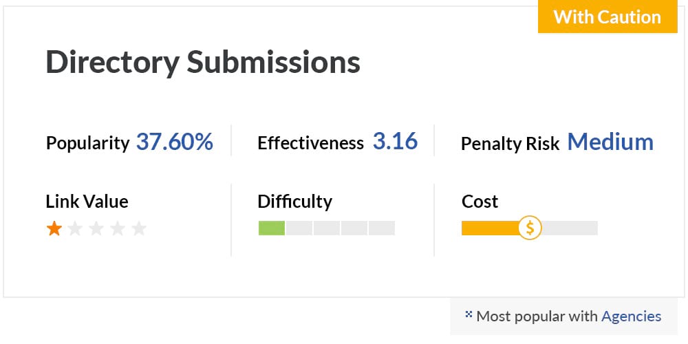Viewport: 688px width, 344px height.
Task: Click the Effectiveness 3.16 score
Action: pyautogui.click(x=396, y=141)
